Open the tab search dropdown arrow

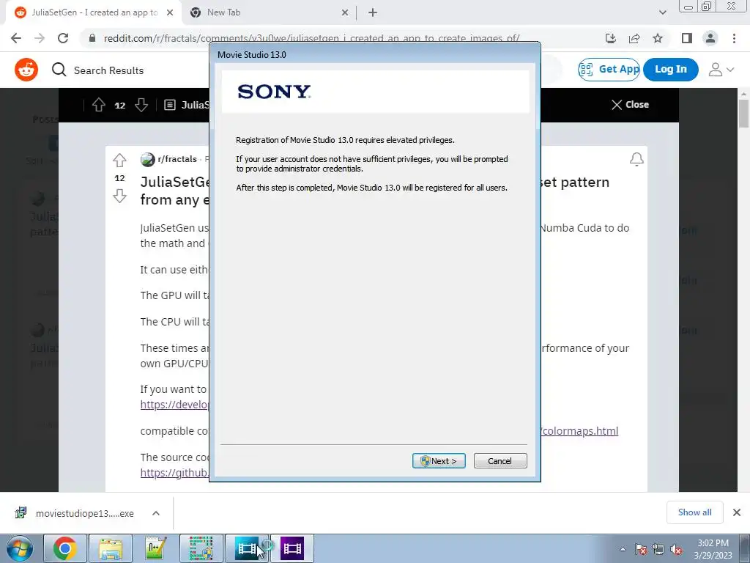(662, 13)
